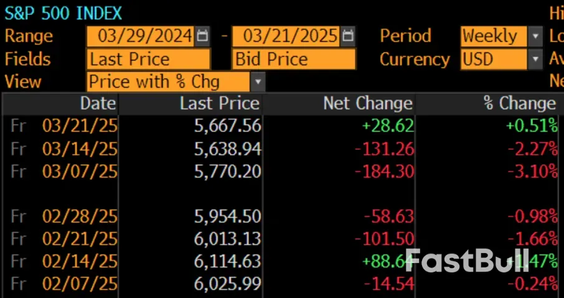564x298 pixels.
Task: Select the 02/28/25 date row
Action: tap(79, 216)
